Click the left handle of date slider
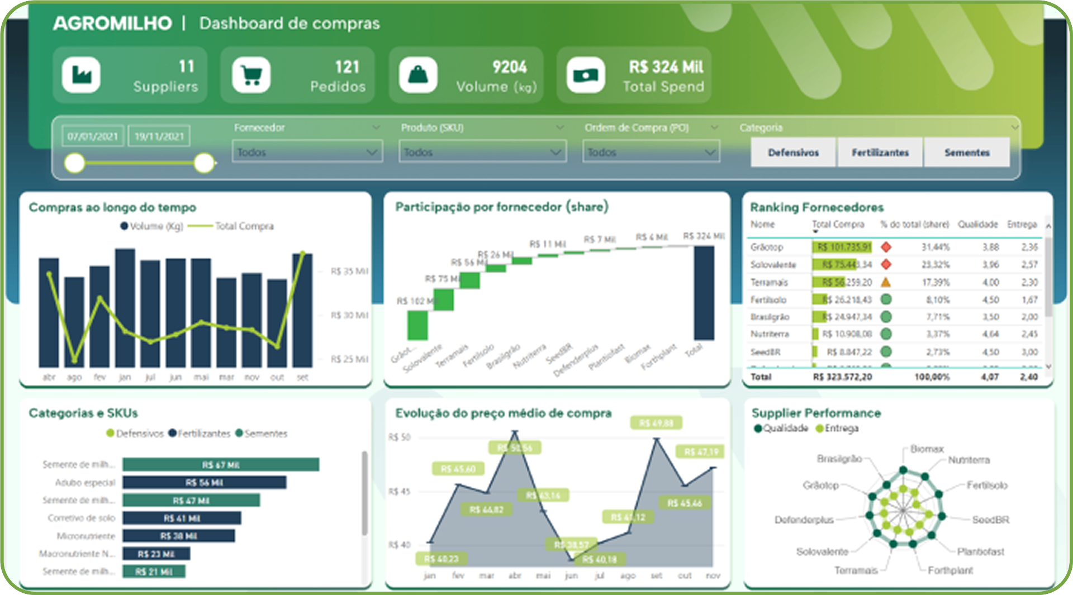This screenshot has width=1073, height=595. point(74,163)
